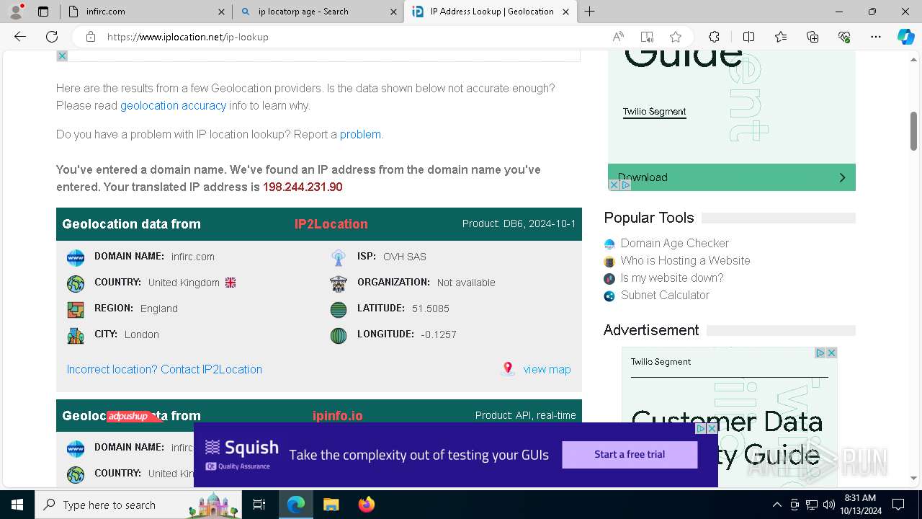The width and height of the screenshot is (922, 519).
Task: Click the ISP antenna icon
Action: click(339, 257)
